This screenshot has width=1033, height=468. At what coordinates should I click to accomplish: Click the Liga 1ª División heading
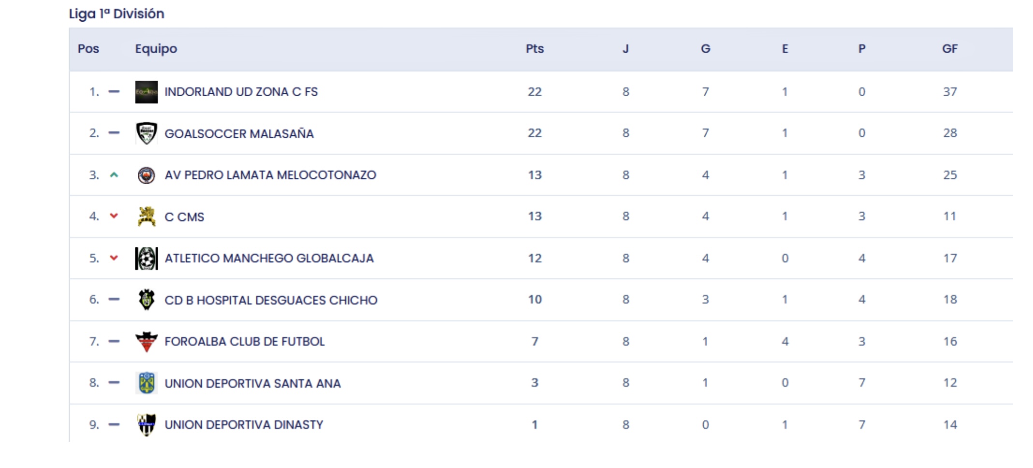click(x=116, y=14)
